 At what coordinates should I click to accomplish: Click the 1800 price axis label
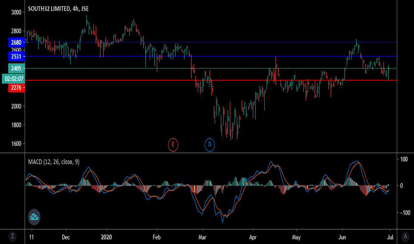click(x=16, y=125)
